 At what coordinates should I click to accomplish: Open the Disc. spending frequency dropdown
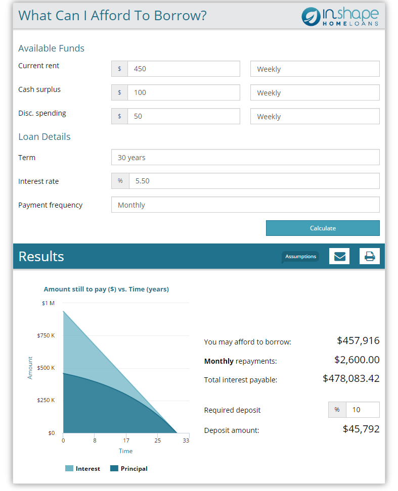(x=315, y=116)
